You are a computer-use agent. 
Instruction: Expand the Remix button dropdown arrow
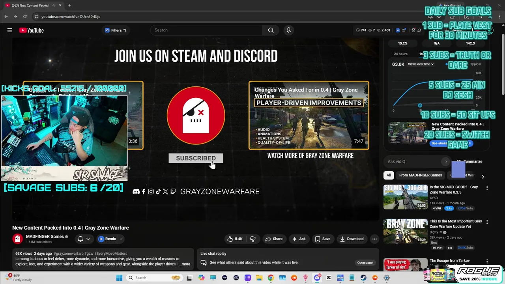click(x=121, y=239)
